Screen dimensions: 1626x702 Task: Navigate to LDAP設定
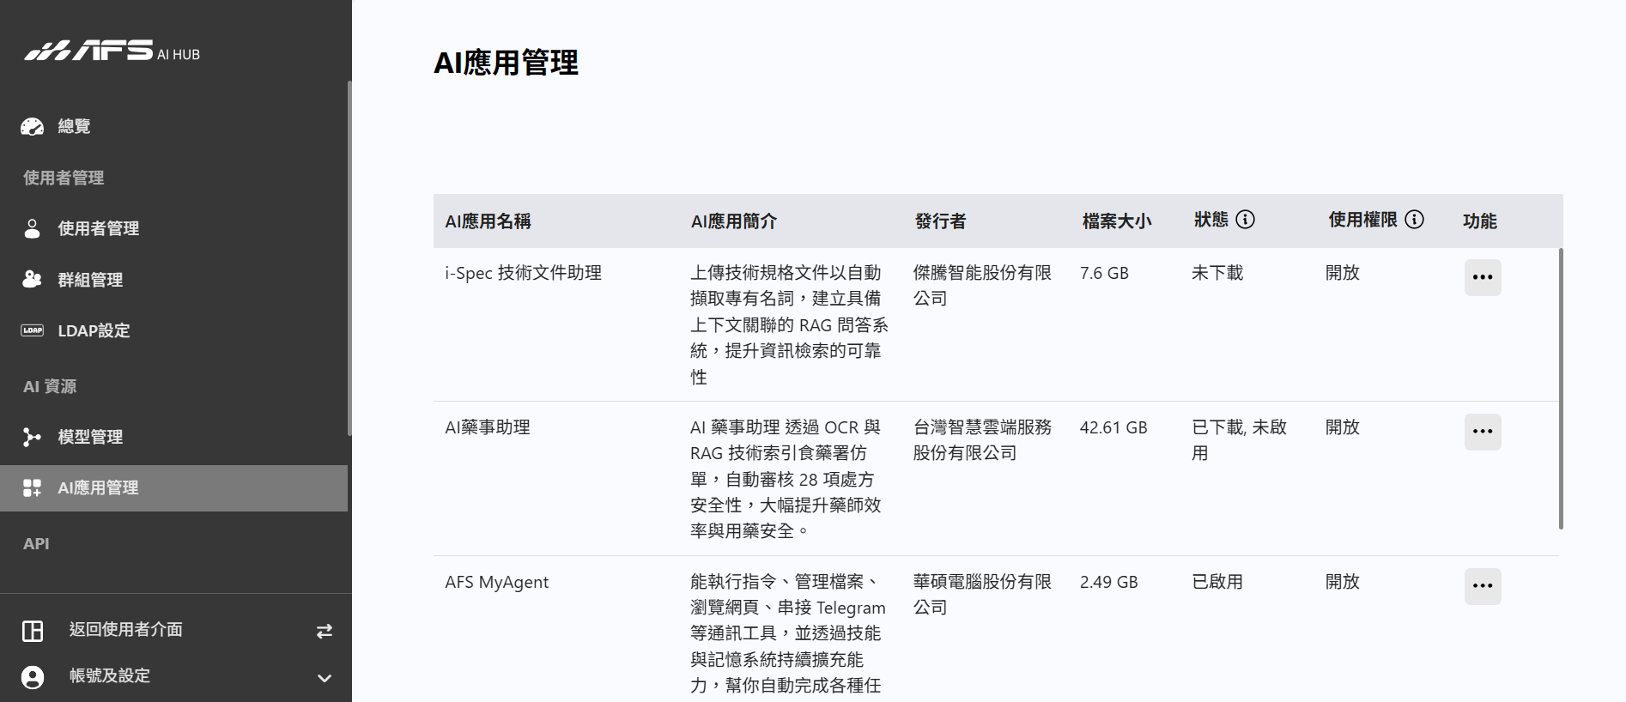point(173,330)
